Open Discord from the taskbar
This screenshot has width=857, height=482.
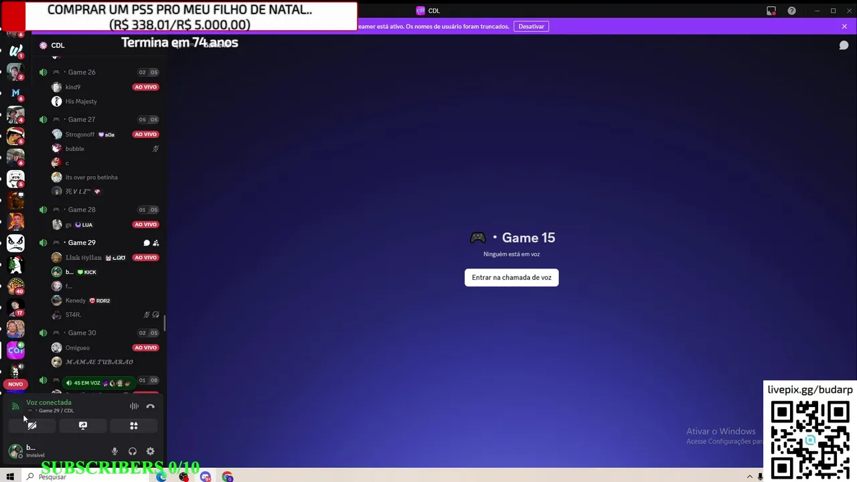point(206,477)
